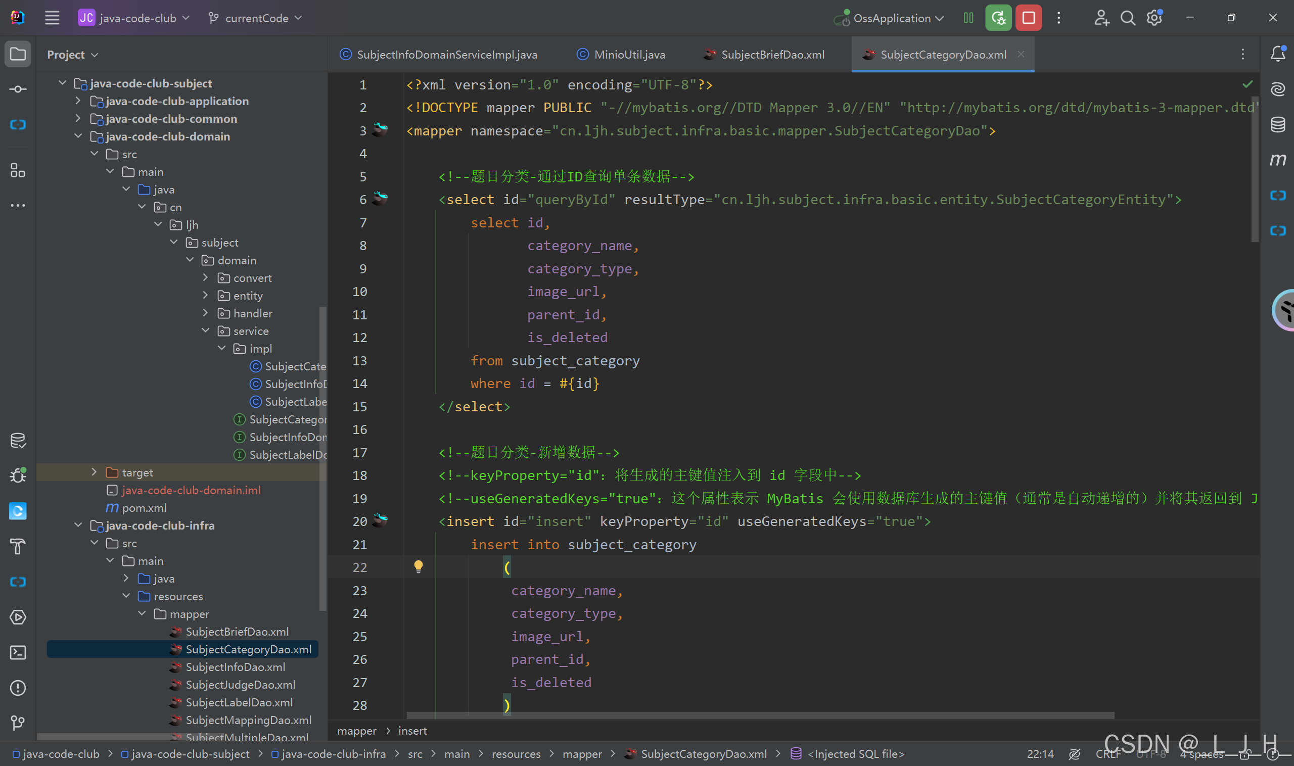
Task: Open the Structure tool window icon on the left sidebar
Action: [x=18, y=170]
